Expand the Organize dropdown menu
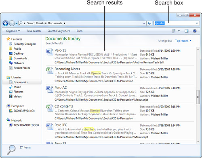This screenshot has width=202, height=158. [x=13, y=31]
